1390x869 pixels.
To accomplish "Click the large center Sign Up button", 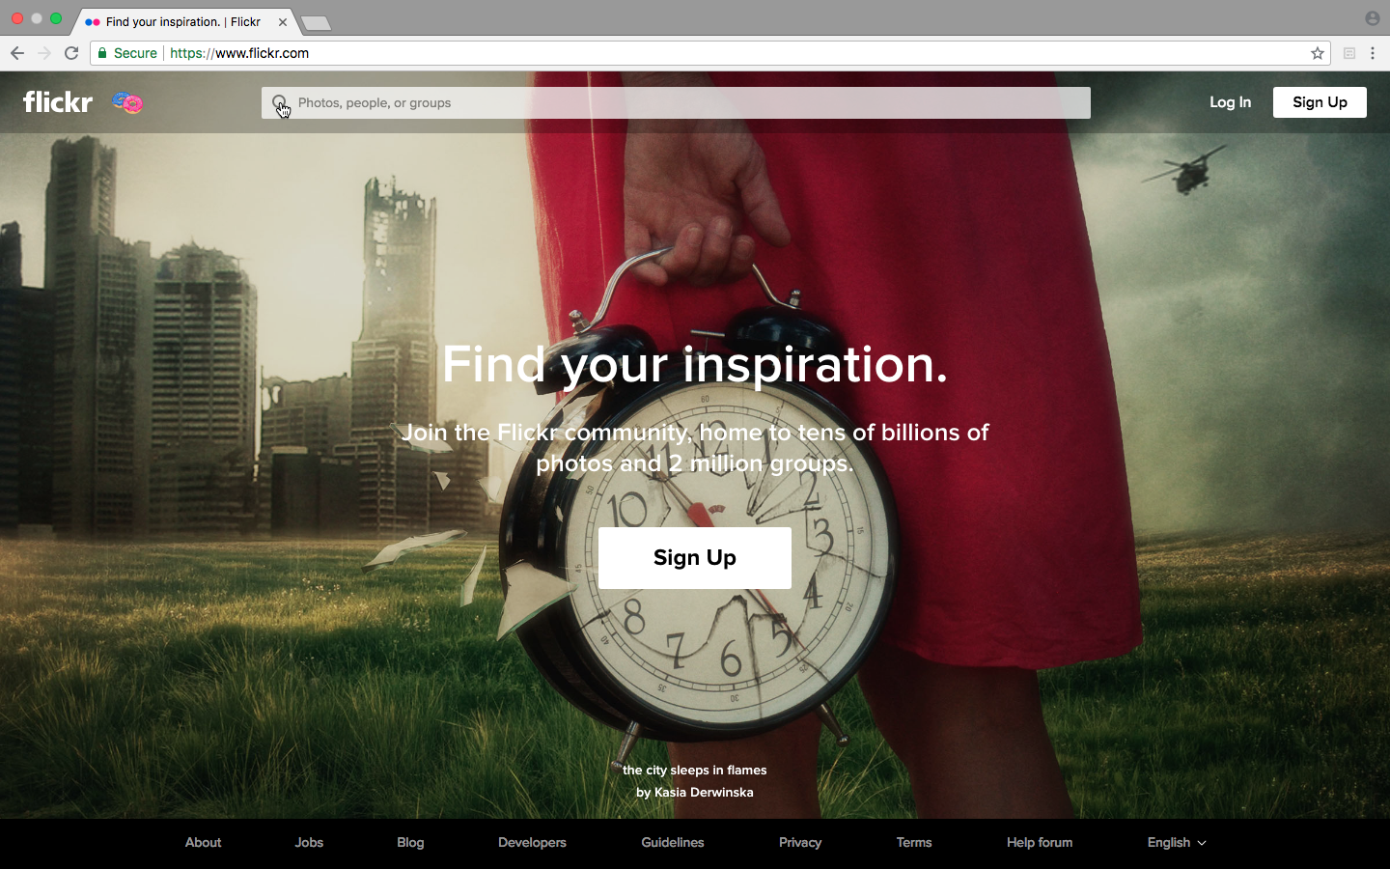I will tap(695, 558).
